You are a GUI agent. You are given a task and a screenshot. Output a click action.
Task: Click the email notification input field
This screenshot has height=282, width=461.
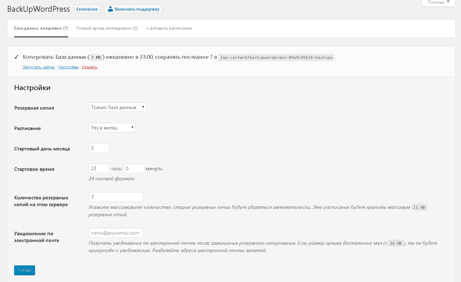tap(116, 233)
